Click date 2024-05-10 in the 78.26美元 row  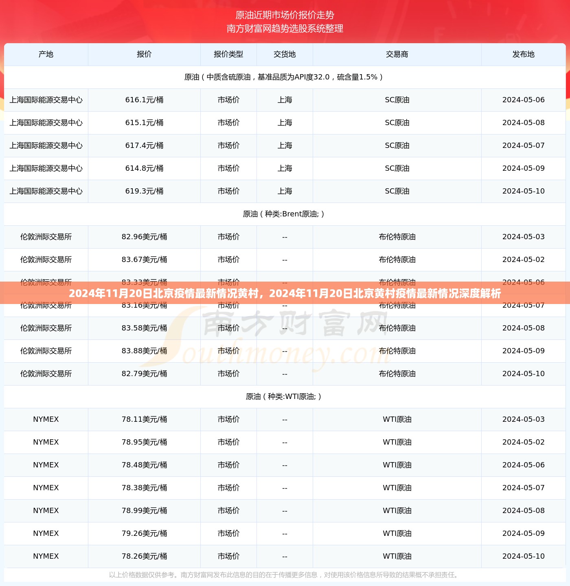pyautogui.click(x=523, y=556)
